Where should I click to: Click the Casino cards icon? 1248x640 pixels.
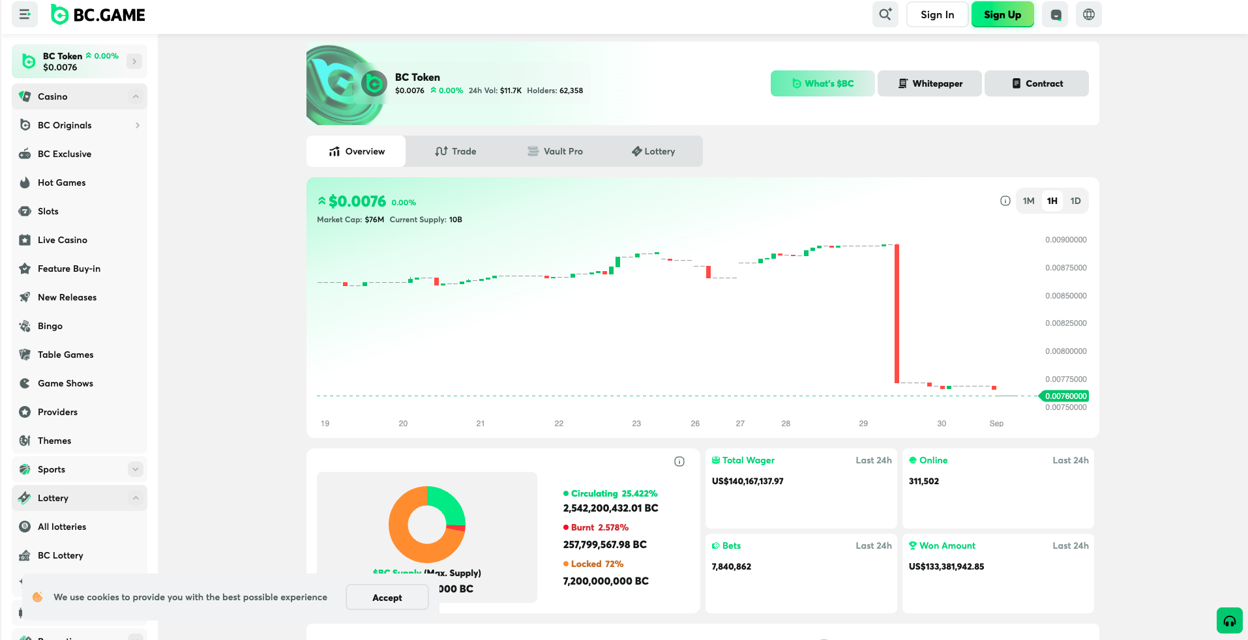pyautogui.click(x=25, y=96)
